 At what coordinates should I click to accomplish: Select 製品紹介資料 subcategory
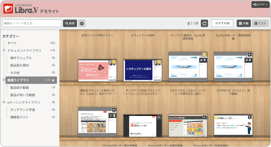click(19, 65)
